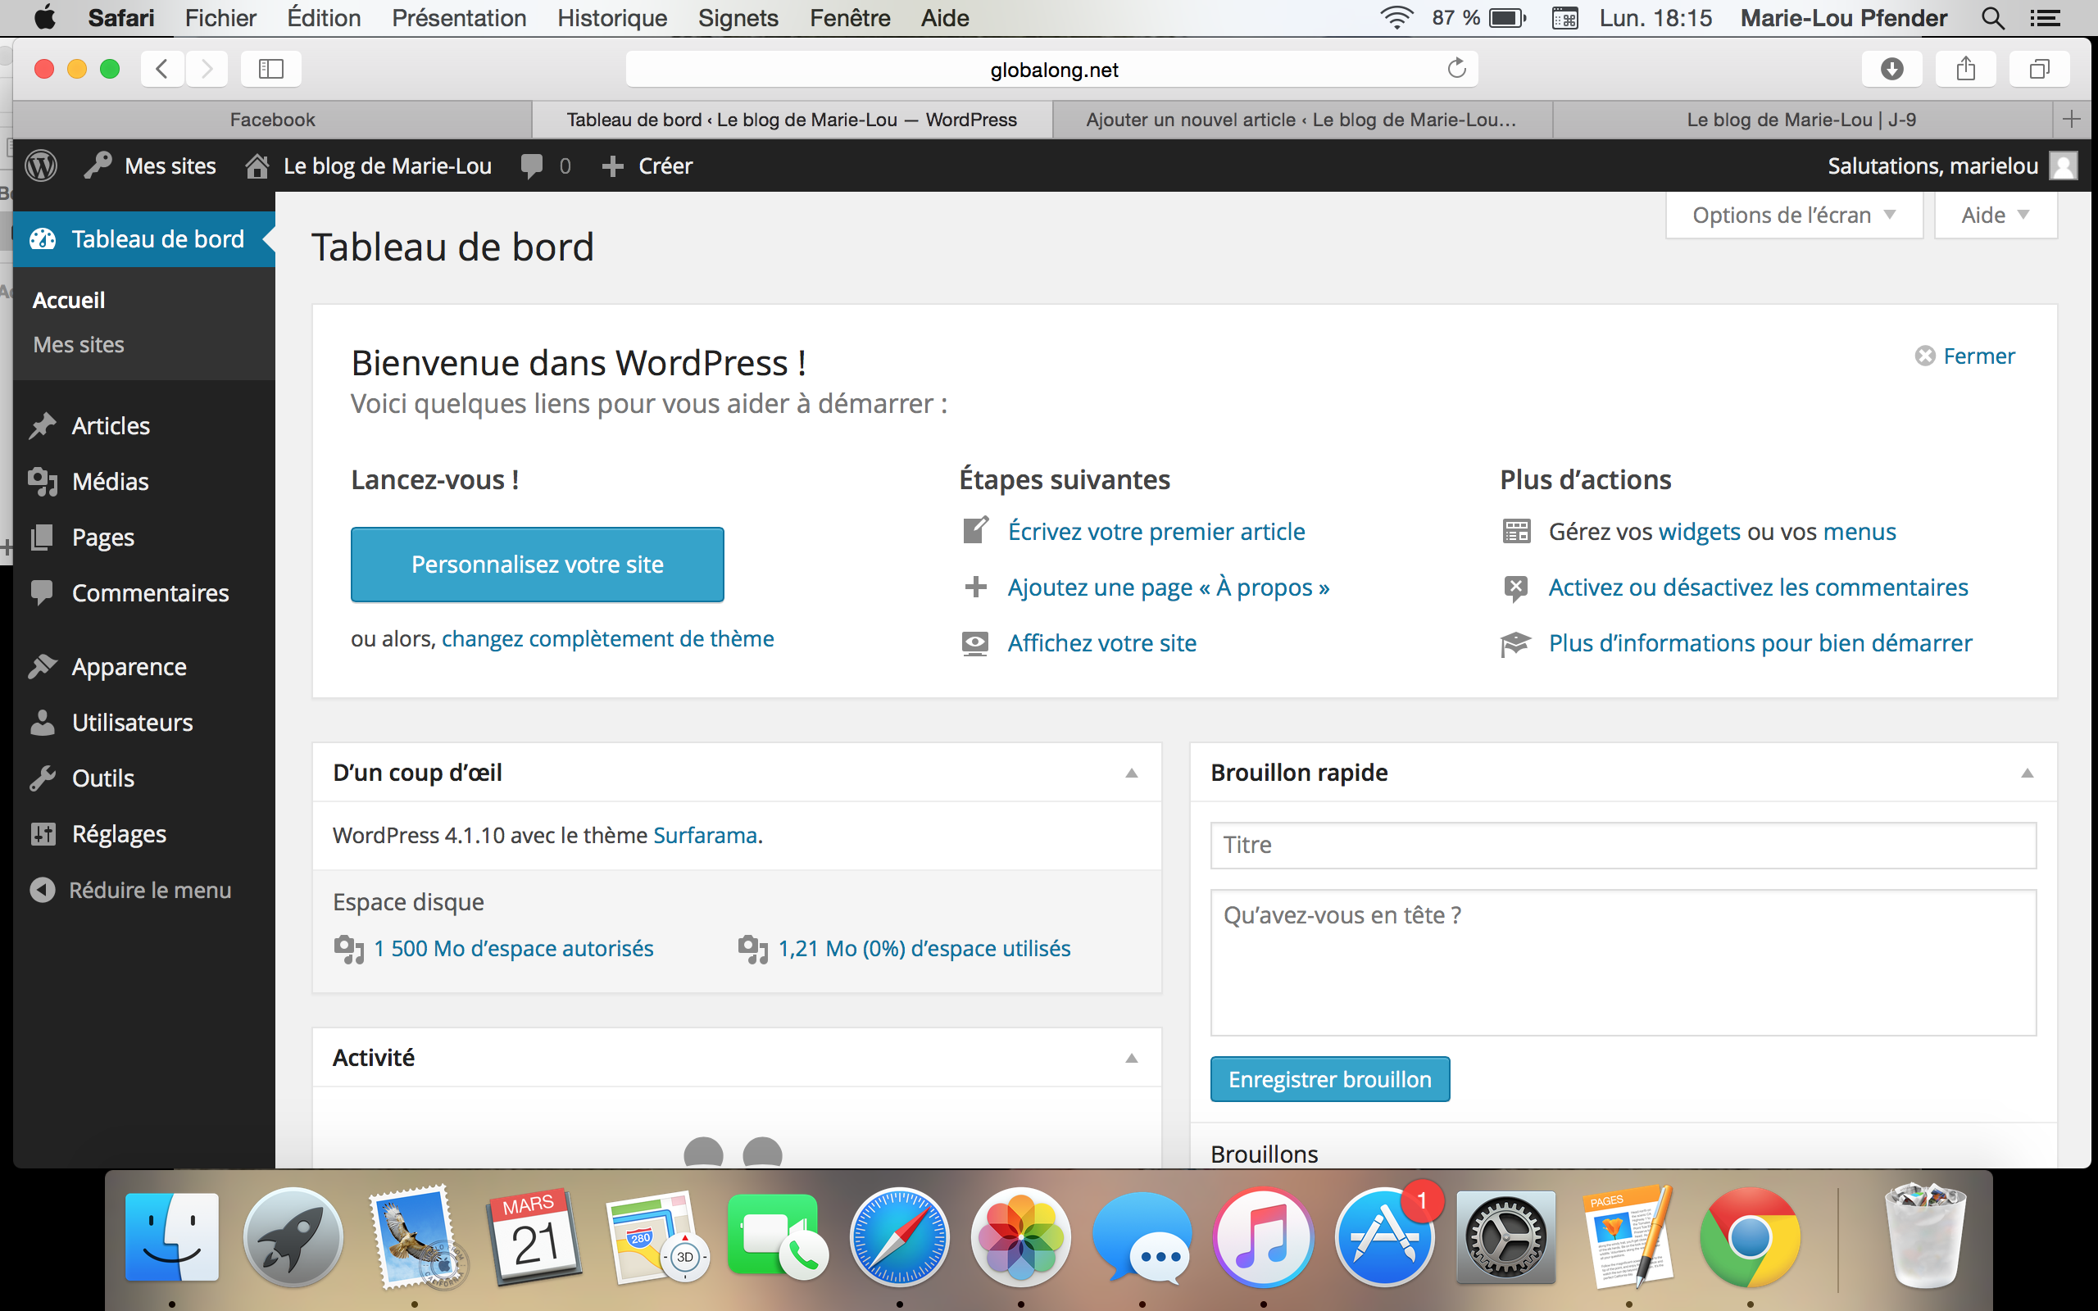
Task: Expand the Aide help dropdown
Action: [x=1995, y=215]
